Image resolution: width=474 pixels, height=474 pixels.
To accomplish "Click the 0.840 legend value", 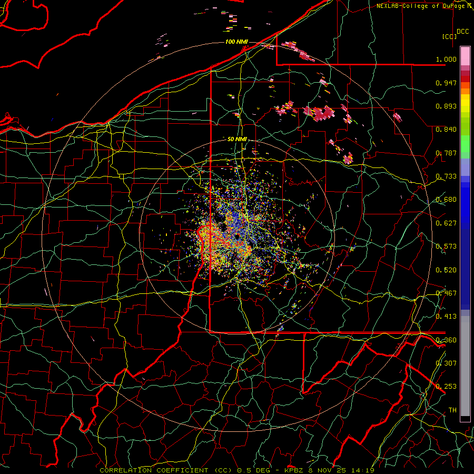I will (x=446, y=130).
